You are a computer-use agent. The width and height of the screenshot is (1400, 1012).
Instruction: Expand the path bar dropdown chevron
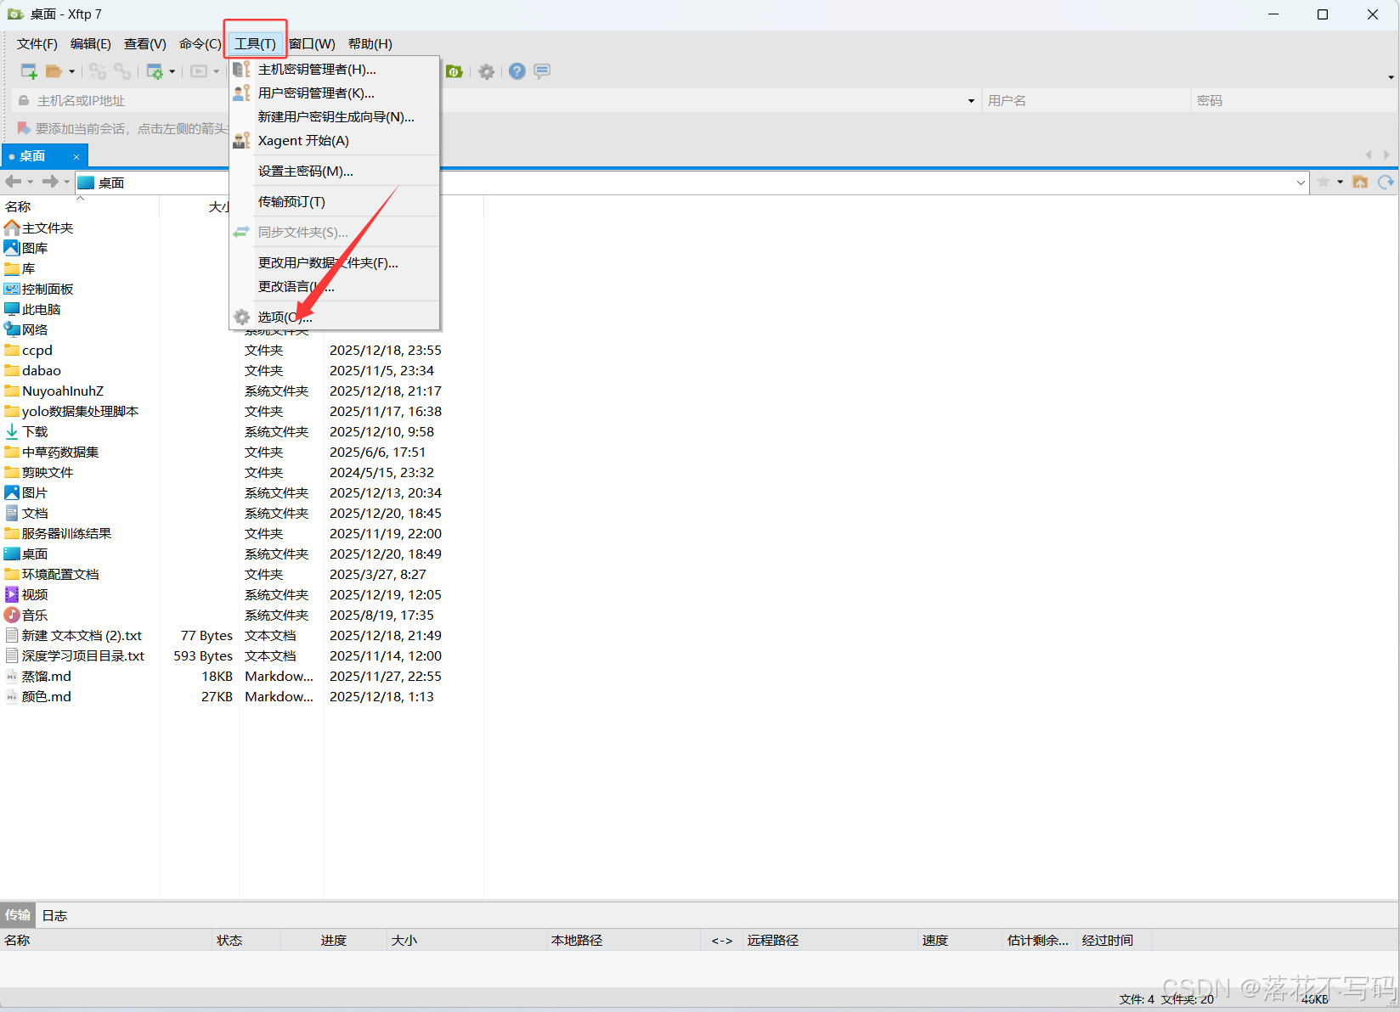point(1301,183)
